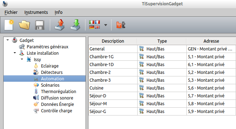Click the download icon with the green down arrow
Viewport: 236px width, 129px height.
(75, 25)
